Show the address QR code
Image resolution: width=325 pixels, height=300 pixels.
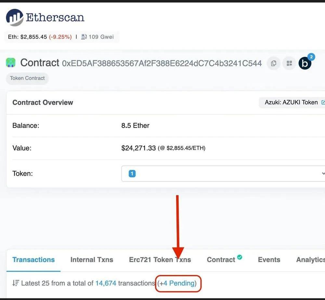pos(289,63)
